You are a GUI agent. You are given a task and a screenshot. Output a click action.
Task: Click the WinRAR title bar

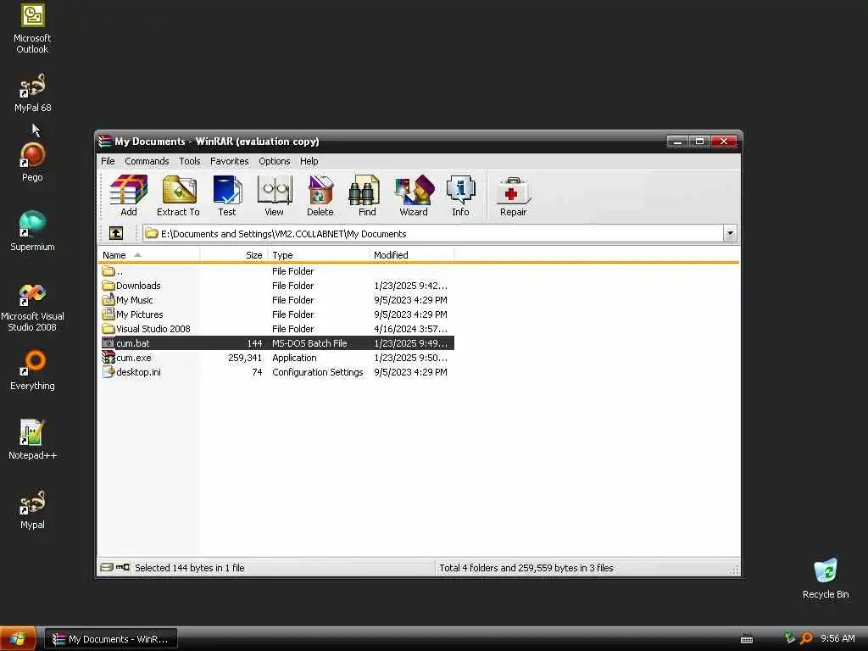(382, 142)
